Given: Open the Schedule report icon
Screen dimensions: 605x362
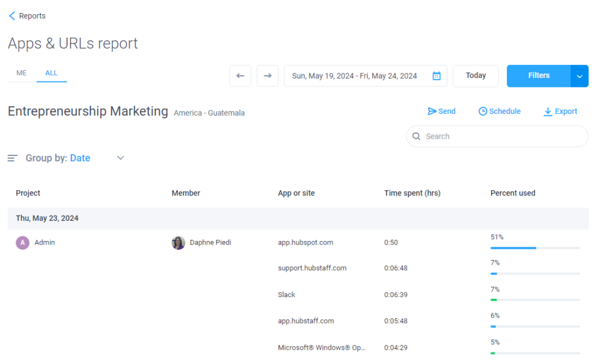Looking at the screenshot, I should click(483, 111).
